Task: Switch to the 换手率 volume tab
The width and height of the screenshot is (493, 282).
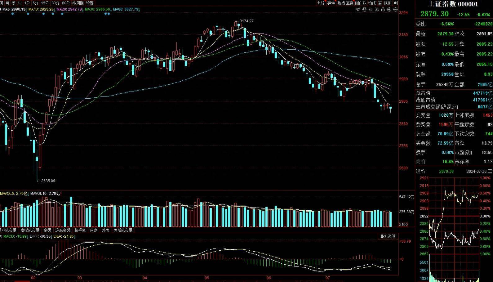Action: pyautogui.click(x=80, y=231)
